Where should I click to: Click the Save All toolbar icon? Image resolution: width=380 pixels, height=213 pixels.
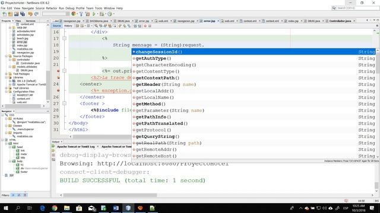pos(23,14)
